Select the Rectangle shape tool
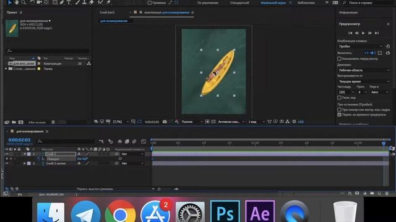This screenshot has height=222, width=396. coord(55,2)
